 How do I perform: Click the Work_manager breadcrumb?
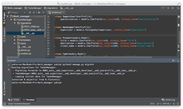coord(13,8)
